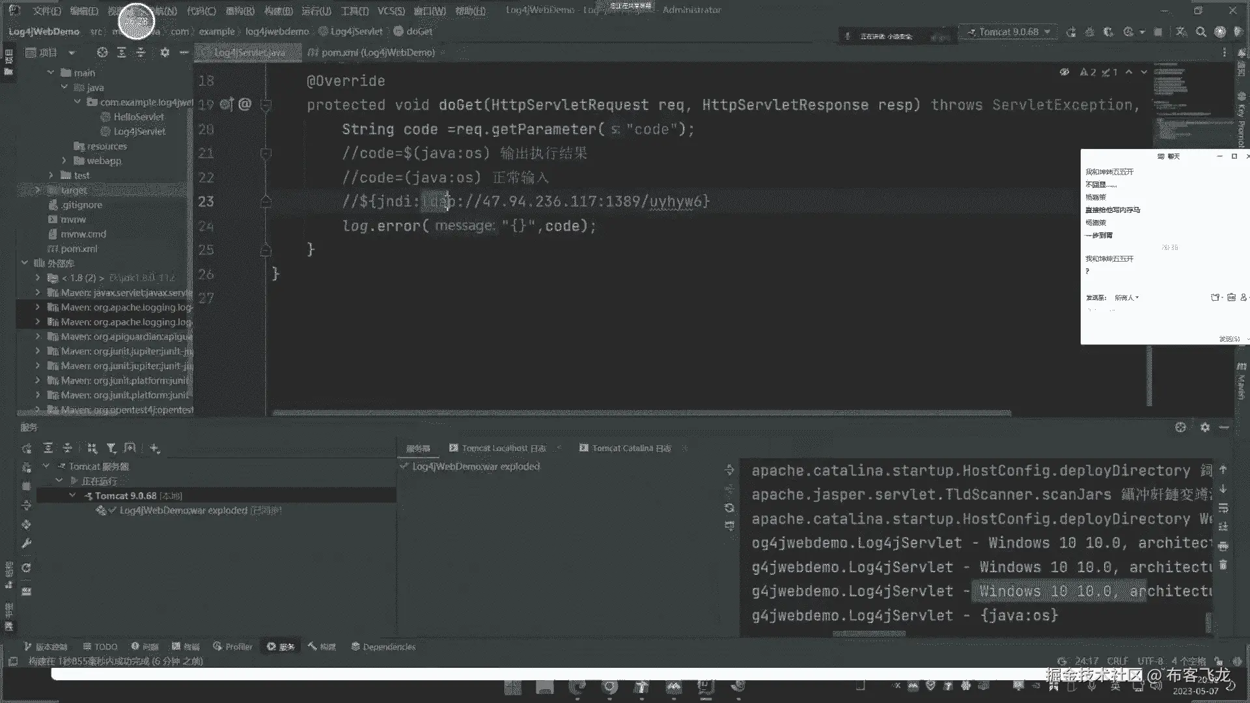
Task: Open Tomcat Catalina log tab
Action: point(630,448)
